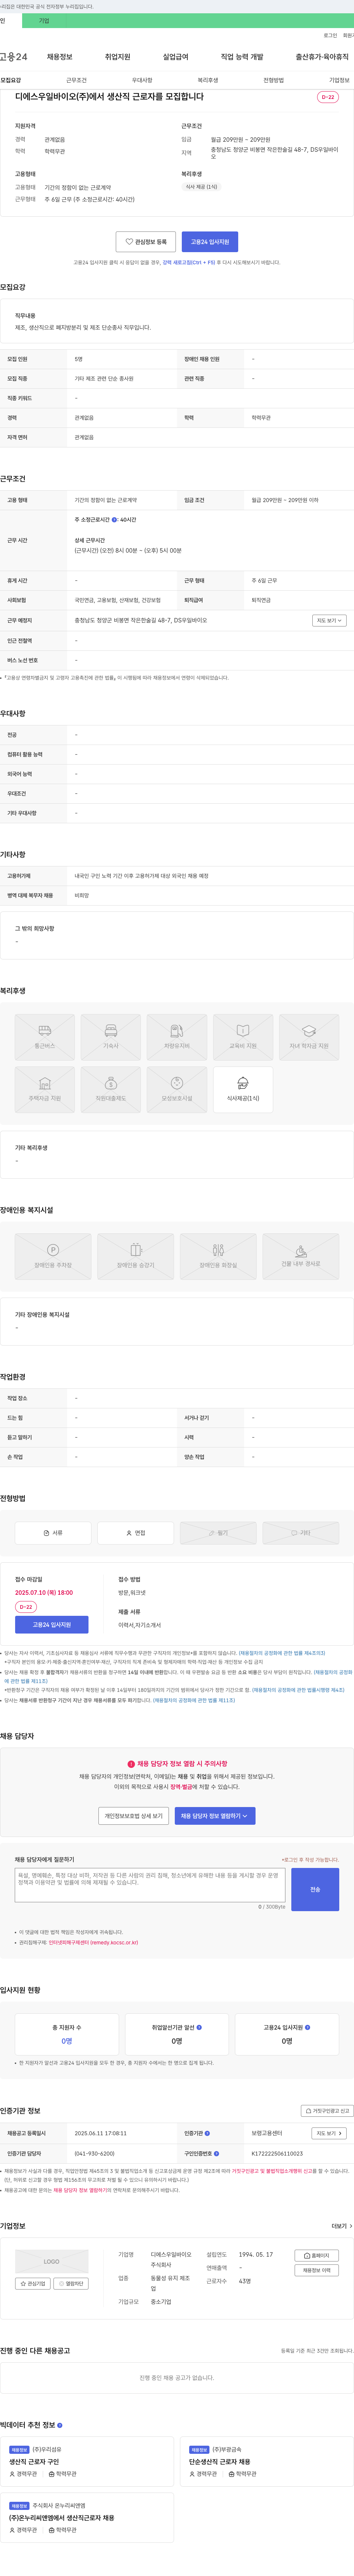Open the 언론중재위원회 remedy link
The width and height of the screenshot is (354, 2576).
(x=93, y=1943)
